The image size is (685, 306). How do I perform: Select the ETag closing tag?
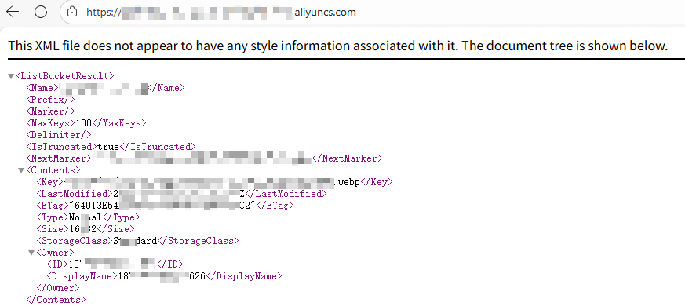275,206
